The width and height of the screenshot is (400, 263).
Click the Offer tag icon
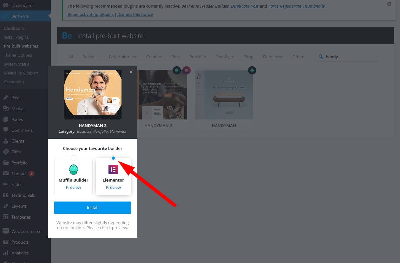click(6, 152)
